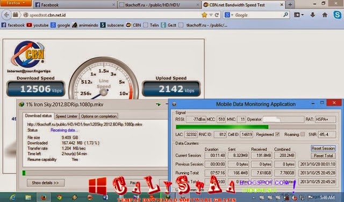This screenshot has width=344, height=202.
Task: Open the URL history dropdown arrow
Action: pyautogui.click(x=211, y=15)
